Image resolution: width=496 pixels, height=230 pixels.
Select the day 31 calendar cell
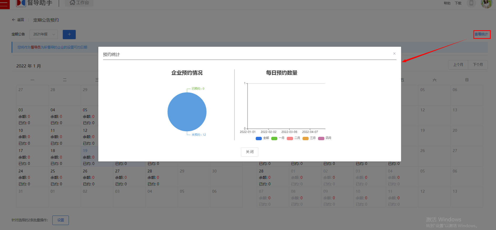point(32,197)
